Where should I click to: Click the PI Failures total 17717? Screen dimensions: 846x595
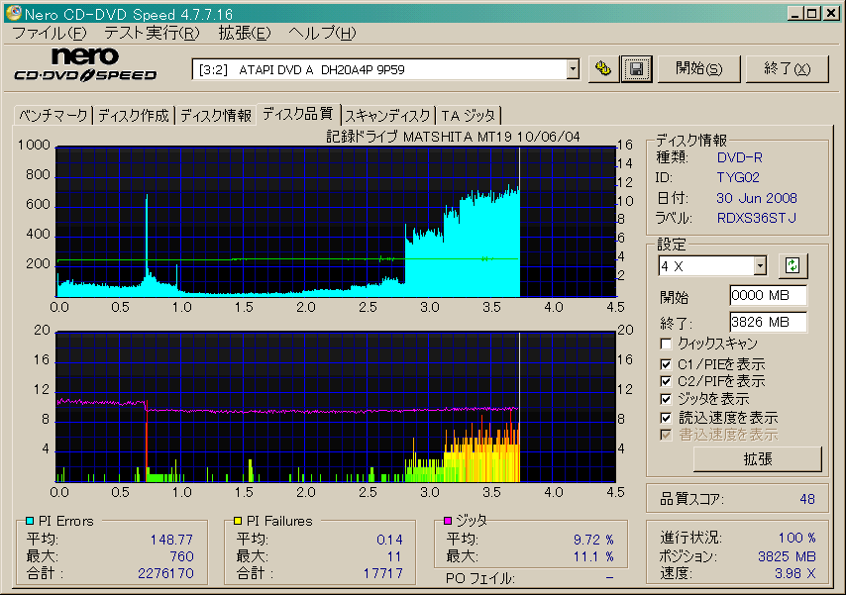383,573
